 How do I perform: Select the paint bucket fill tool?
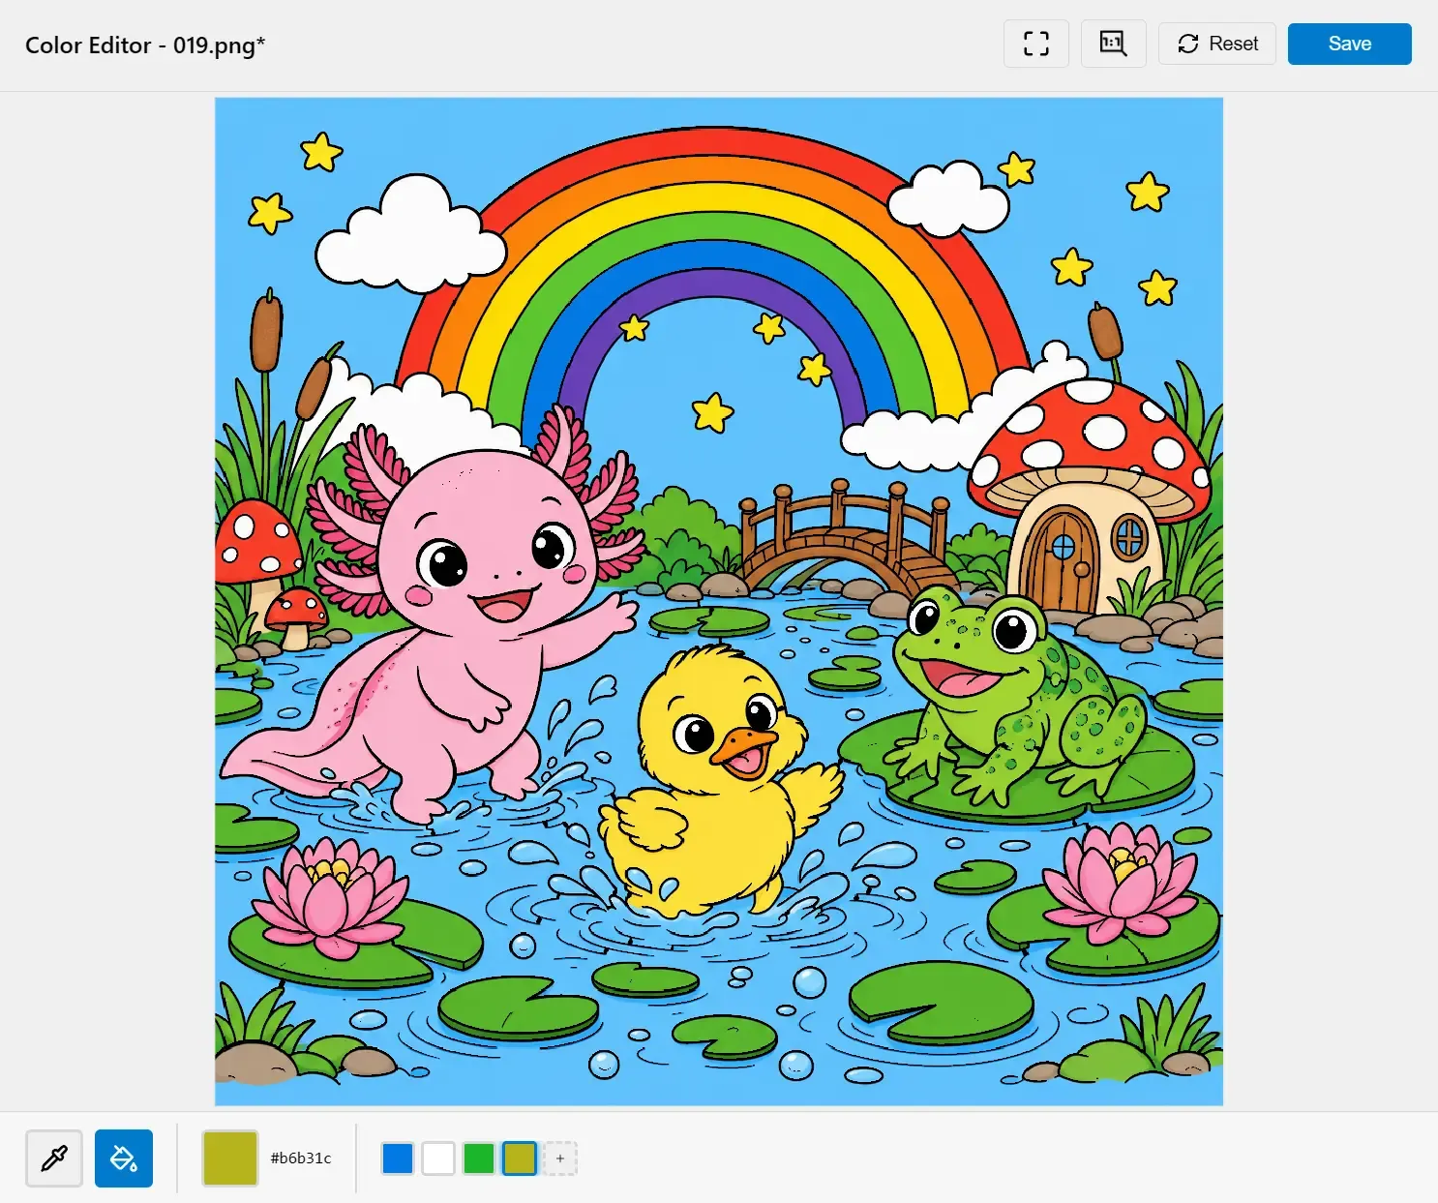pos(124,1158)
